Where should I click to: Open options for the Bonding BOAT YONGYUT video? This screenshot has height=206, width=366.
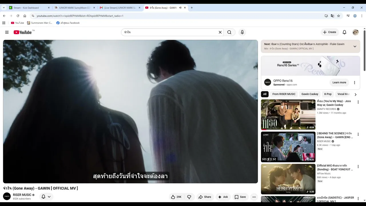coord(358,167)
